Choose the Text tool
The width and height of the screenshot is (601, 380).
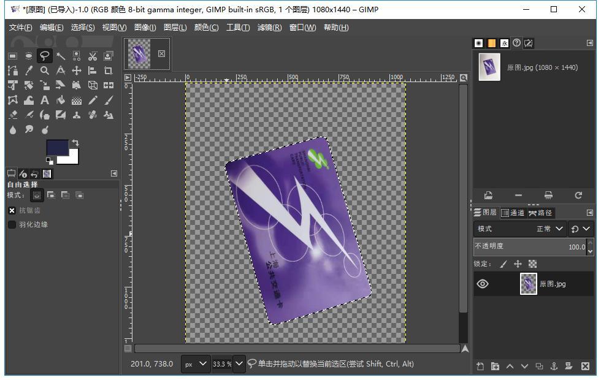click(44, 100)
